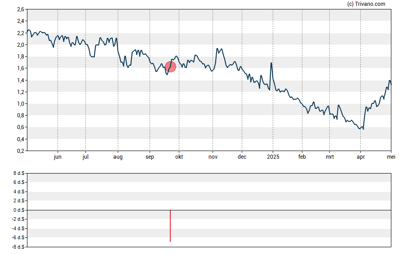Select the 'feb' month label

pyautogui.click(x=302, y=157)
